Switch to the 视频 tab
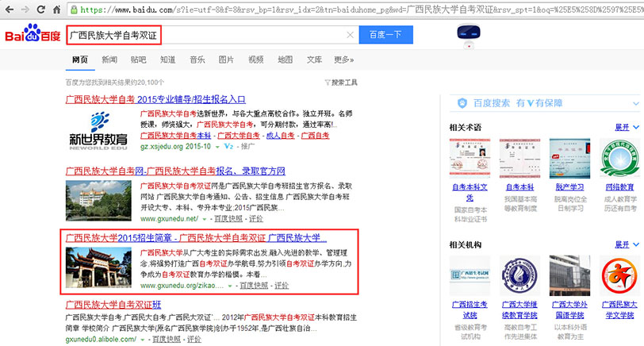Viewport: 644px width, 346px height. click(x=255, y=60)
